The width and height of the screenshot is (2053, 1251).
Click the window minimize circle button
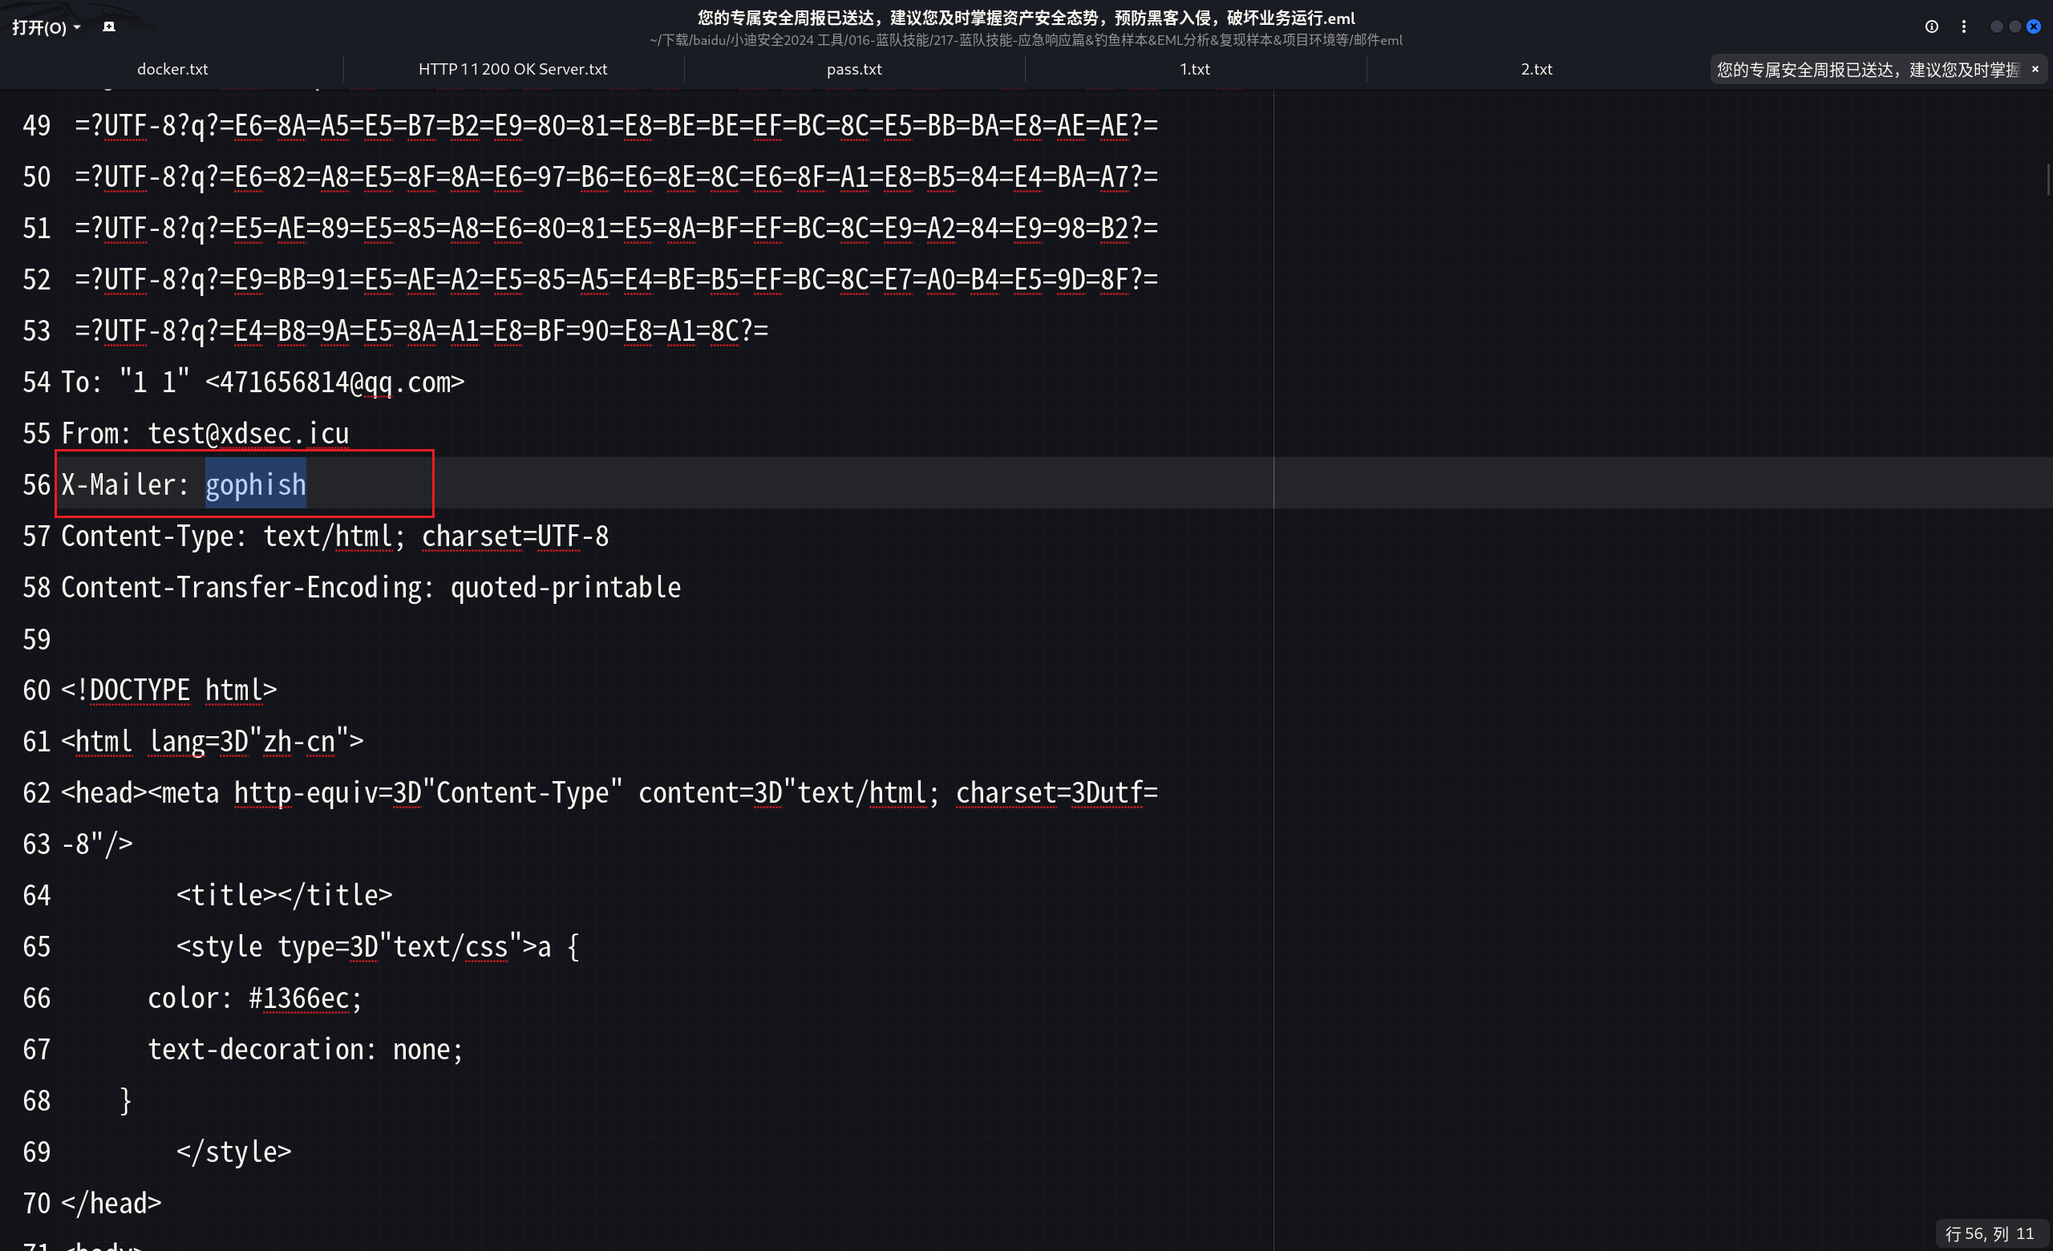coord(1996,26)
